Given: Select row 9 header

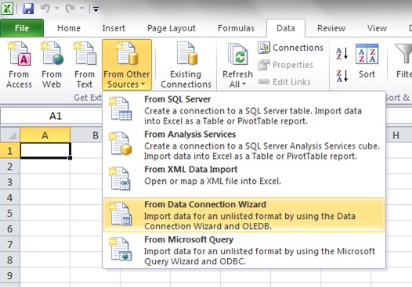Looking at the screenshot, I should coord(9,275).
